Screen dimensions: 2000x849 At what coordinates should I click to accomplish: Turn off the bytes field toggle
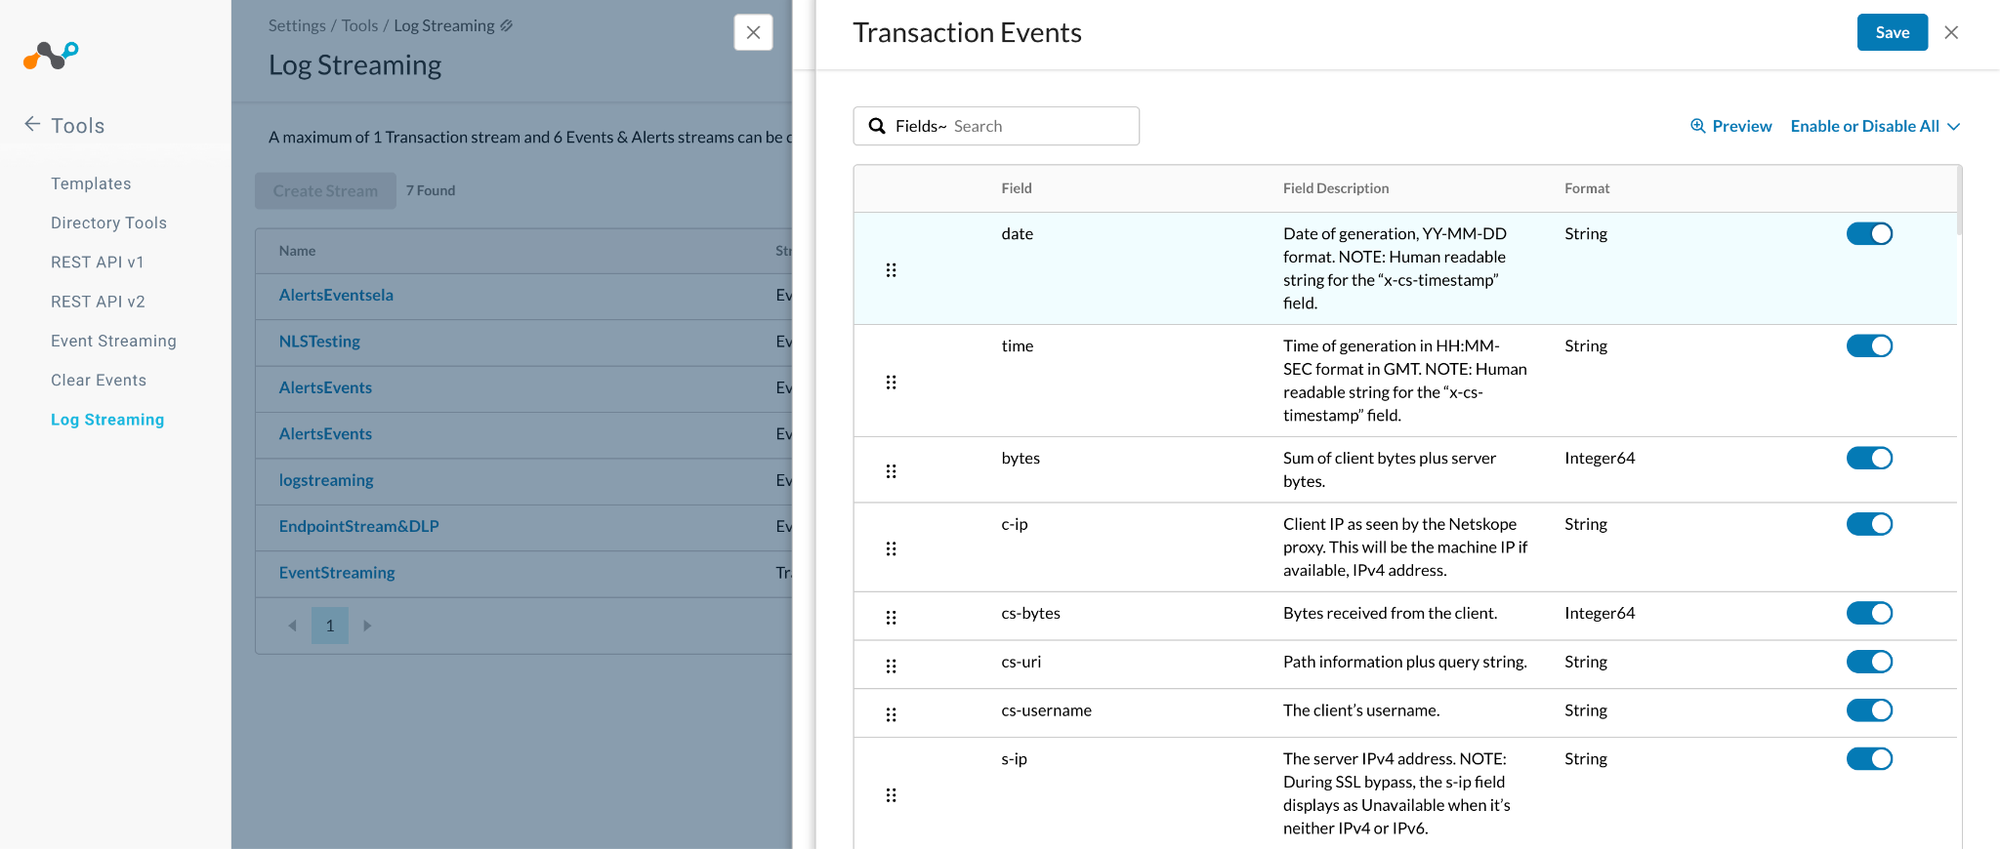tap(1869, 458)
